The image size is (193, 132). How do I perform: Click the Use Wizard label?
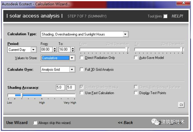[x=17, y=123]
